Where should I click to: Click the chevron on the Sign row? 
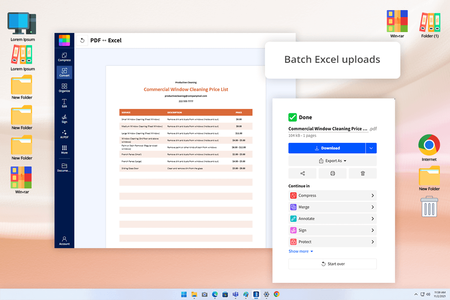[x=373, y=230]
